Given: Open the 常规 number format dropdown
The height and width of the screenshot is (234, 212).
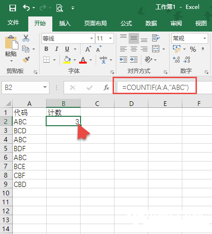Looking at the screenshot, I should coord(204,39).
